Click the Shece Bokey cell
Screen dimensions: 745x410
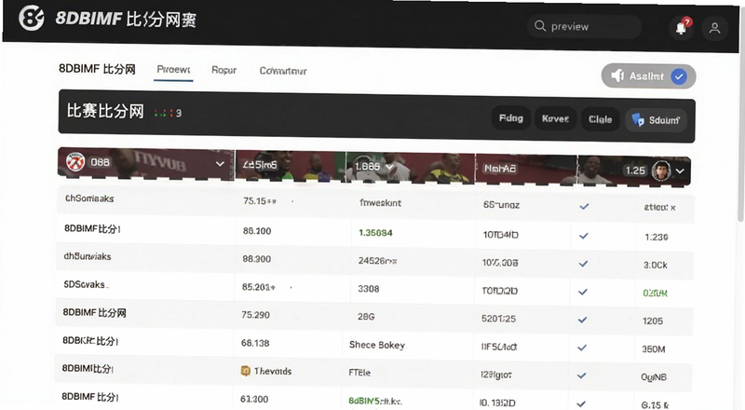pos(377,345)
